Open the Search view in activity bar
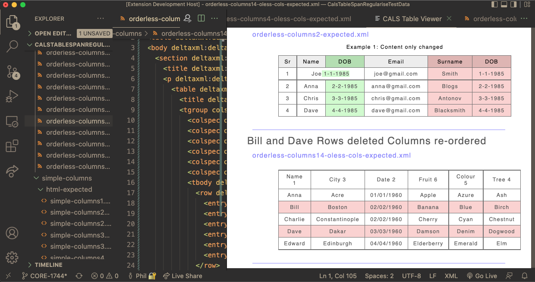535x282 pixels. [x=13, y=45]
